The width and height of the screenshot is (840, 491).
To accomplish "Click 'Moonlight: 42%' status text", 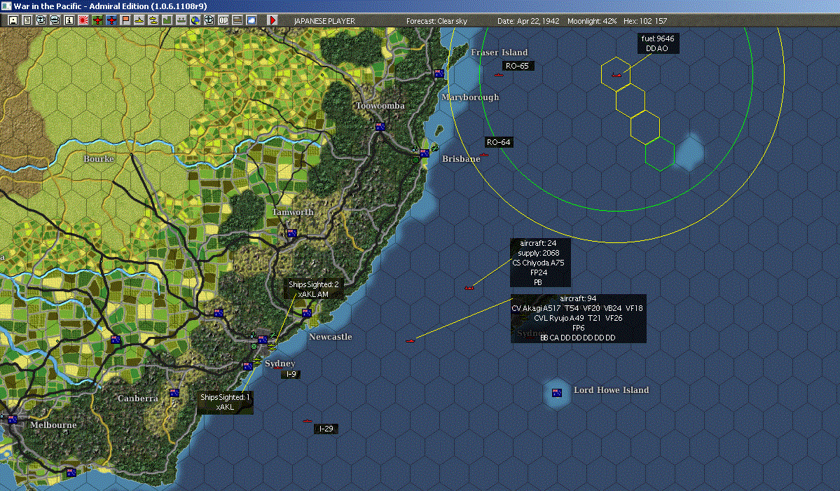I will point(592,21).
